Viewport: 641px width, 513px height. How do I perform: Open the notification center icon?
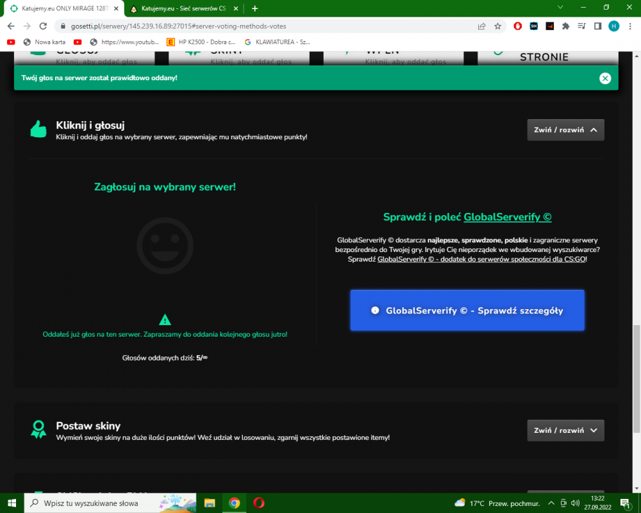pyautogui.click(x=625, y=503)
